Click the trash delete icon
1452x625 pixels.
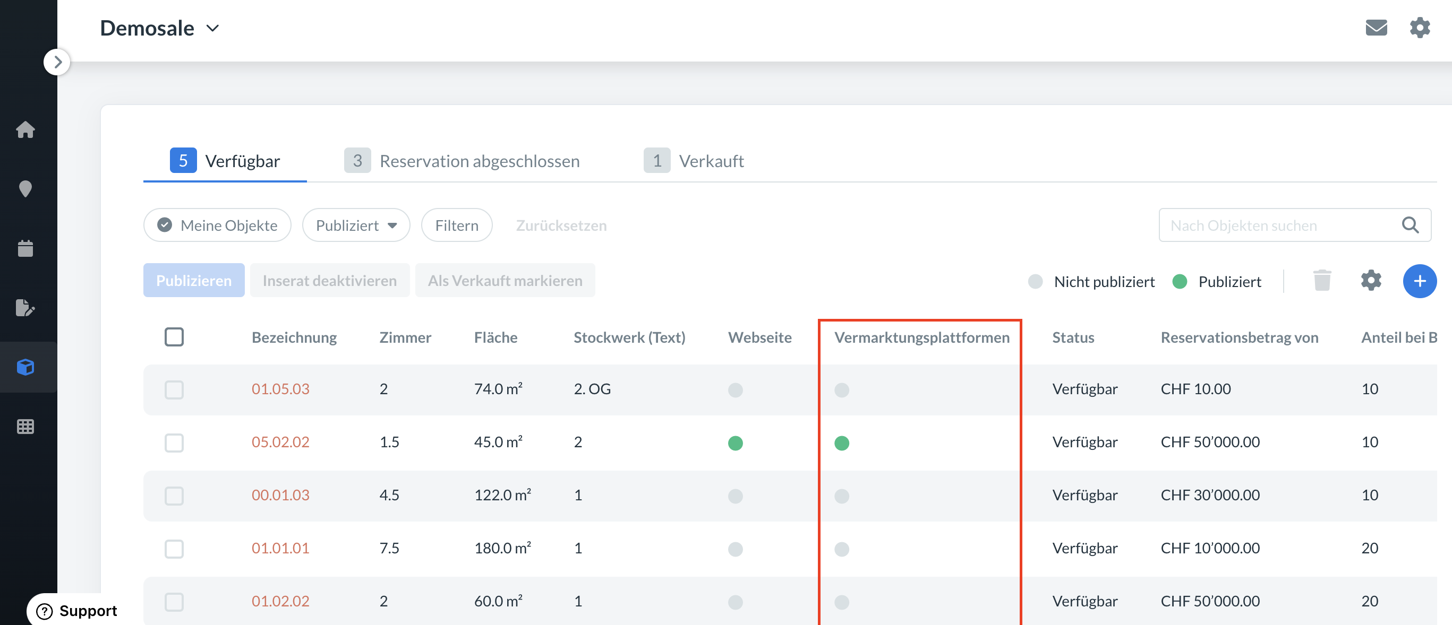tap(1322, 281)
